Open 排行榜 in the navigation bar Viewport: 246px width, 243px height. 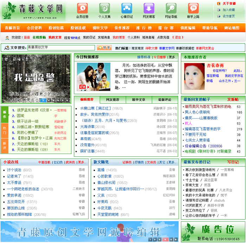click(144, 28)
